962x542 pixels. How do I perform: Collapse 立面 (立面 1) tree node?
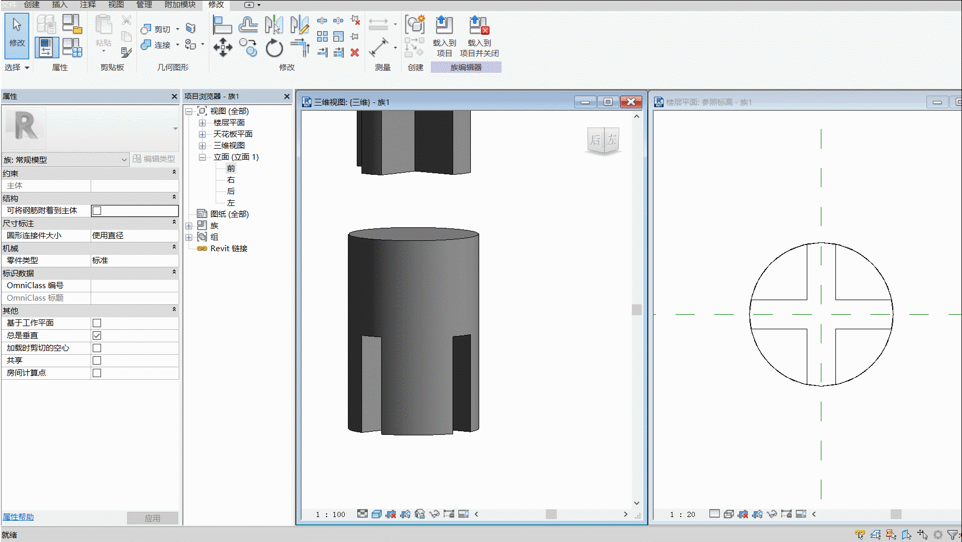point(203,157)
